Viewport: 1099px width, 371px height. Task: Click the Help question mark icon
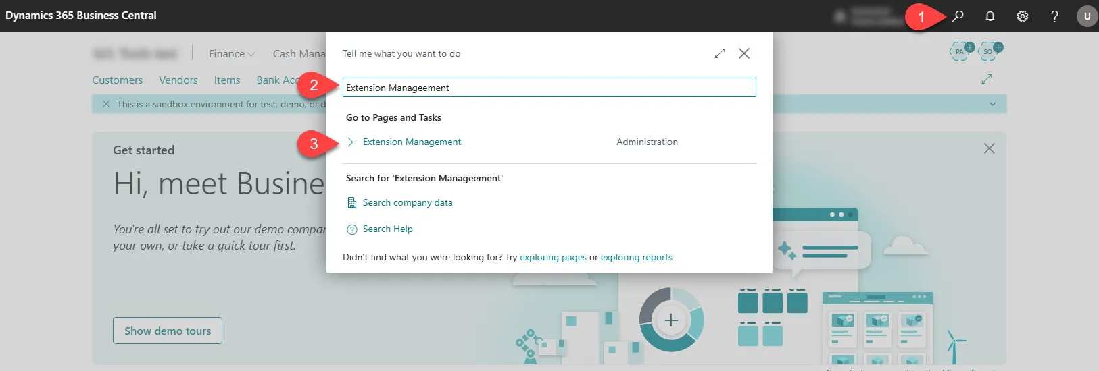tap(1054, 16)
